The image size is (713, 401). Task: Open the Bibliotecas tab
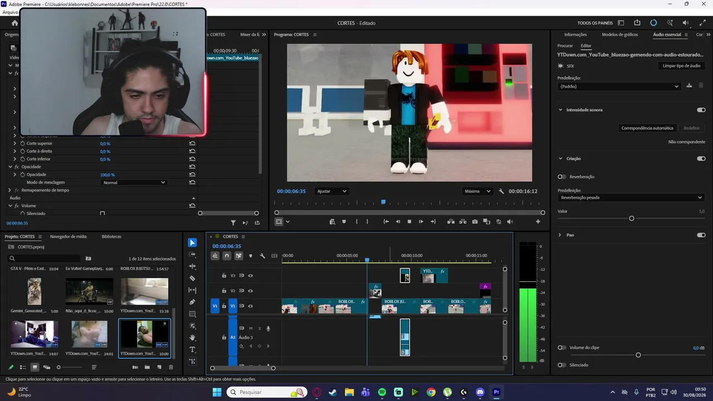(x=111, y=236)
